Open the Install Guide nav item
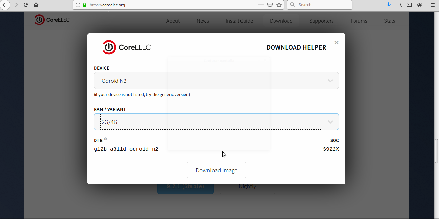The height and width of the screenshot is (219, 439). pyautogui.click(x=239, y=21)
